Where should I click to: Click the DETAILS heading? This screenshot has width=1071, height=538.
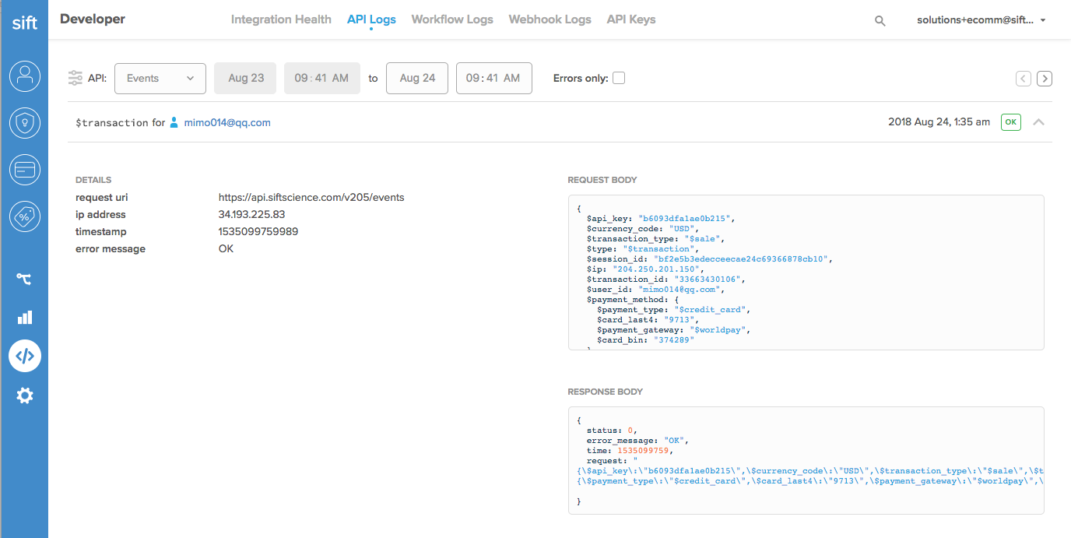pyautogui.click(x=93, y=180)
